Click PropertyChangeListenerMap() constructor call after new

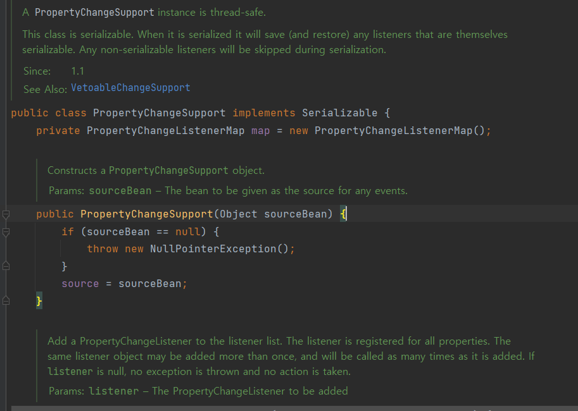[x=399, y=131]
